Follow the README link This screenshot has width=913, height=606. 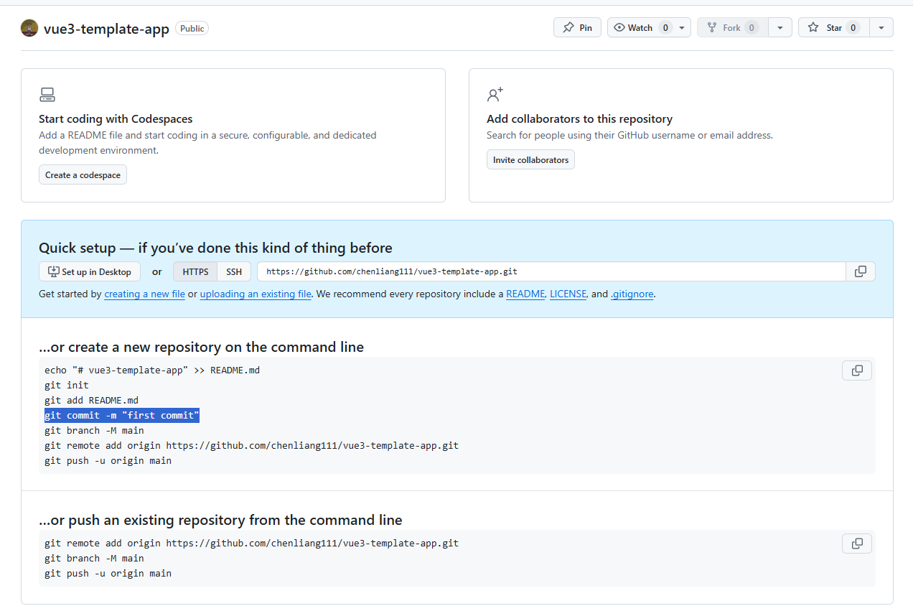[525, 294]
